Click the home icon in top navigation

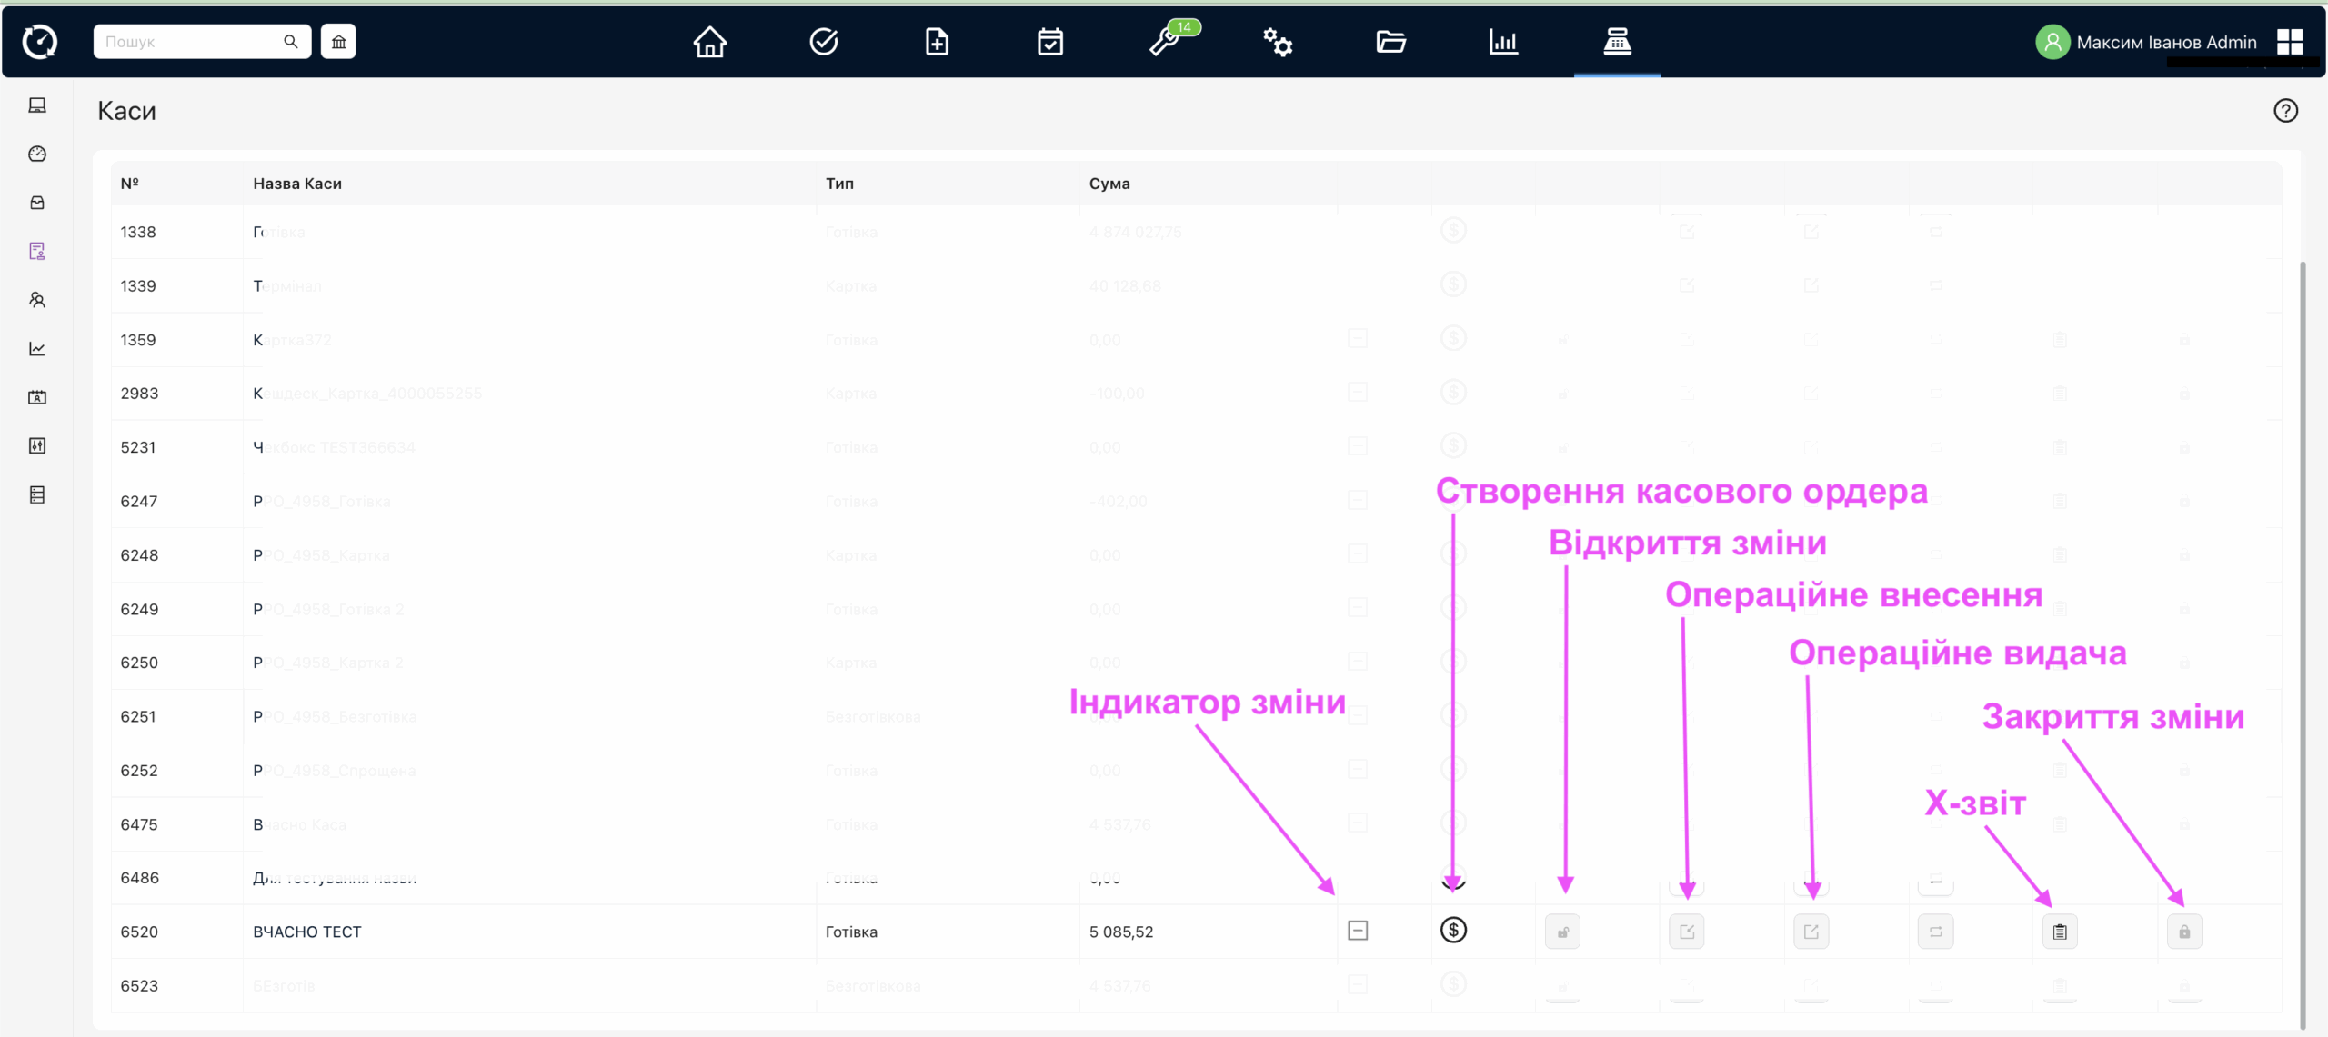709,42
